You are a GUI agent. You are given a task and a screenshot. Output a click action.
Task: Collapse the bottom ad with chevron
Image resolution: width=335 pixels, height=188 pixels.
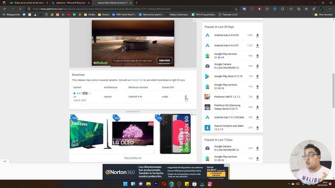pos(5,161)
